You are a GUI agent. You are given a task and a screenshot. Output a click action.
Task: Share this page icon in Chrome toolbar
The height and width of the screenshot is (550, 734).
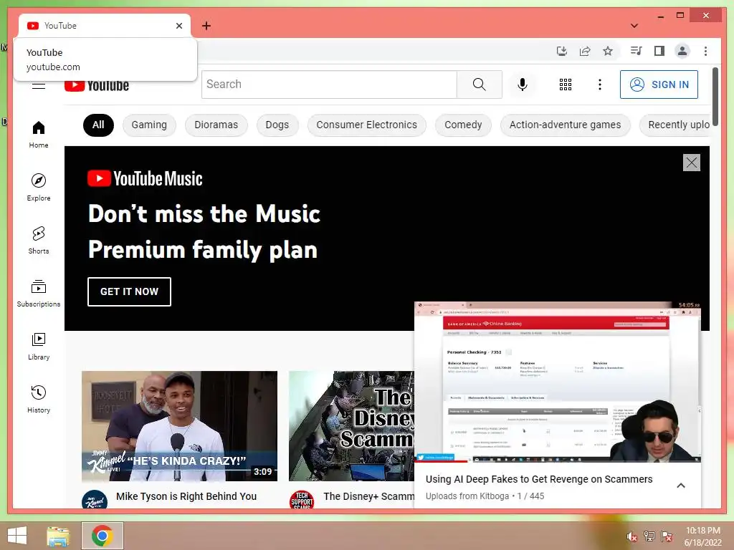585,51
